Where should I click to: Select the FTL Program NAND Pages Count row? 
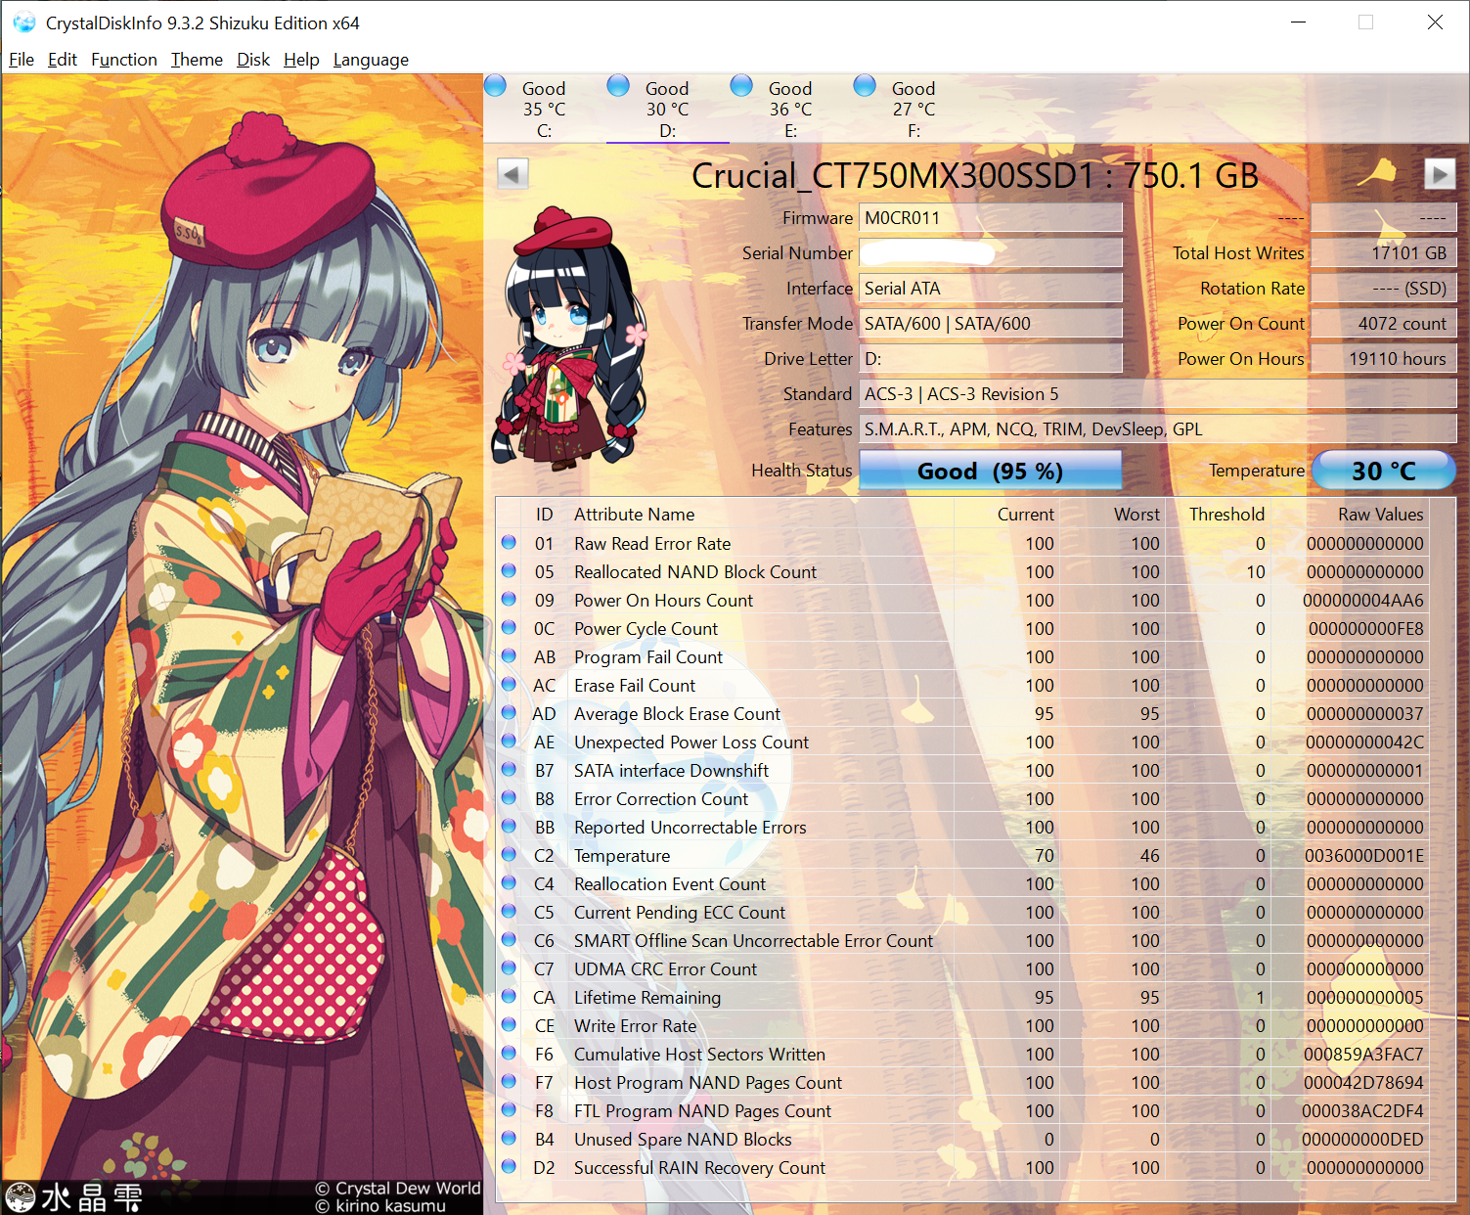962,1110
